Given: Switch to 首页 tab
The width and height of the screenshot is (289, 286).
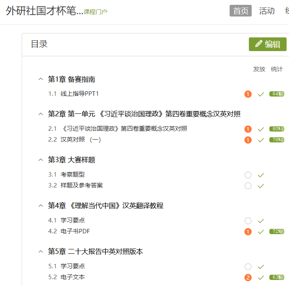Looking at the screenshot, I should pyautogui.click(x=240, y=11).
